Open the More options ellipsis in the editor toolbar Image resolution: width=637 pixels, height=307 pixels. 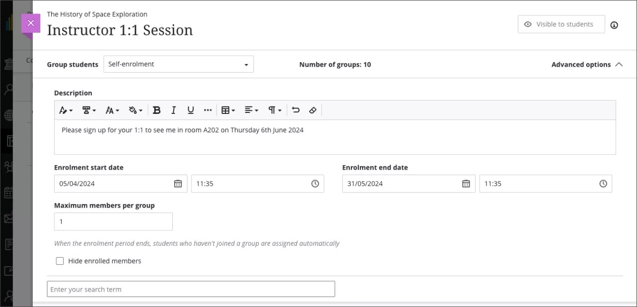208,110
